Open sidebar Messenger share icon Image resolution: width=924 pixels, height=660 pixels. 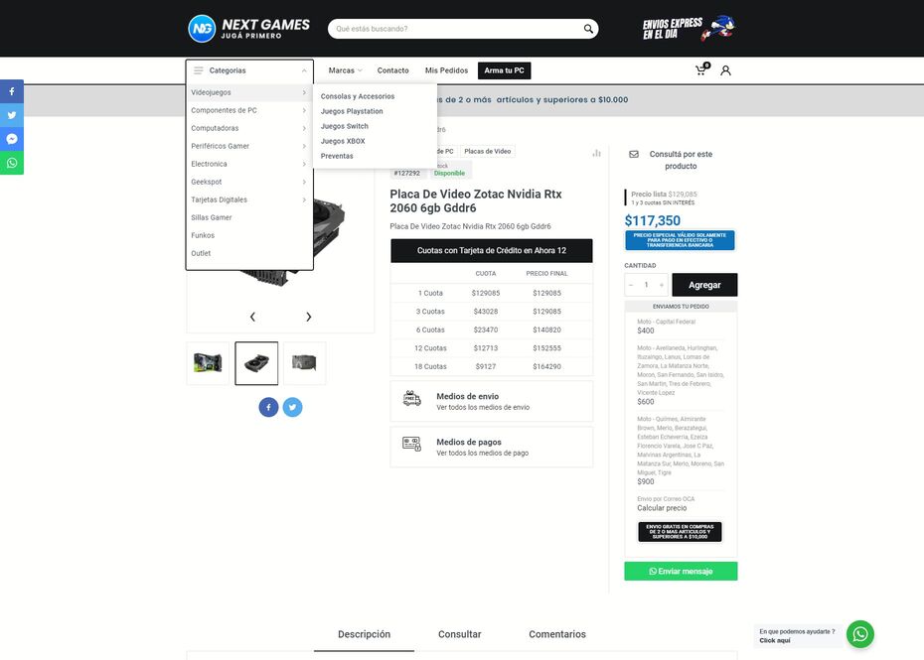tap(12, 139)
